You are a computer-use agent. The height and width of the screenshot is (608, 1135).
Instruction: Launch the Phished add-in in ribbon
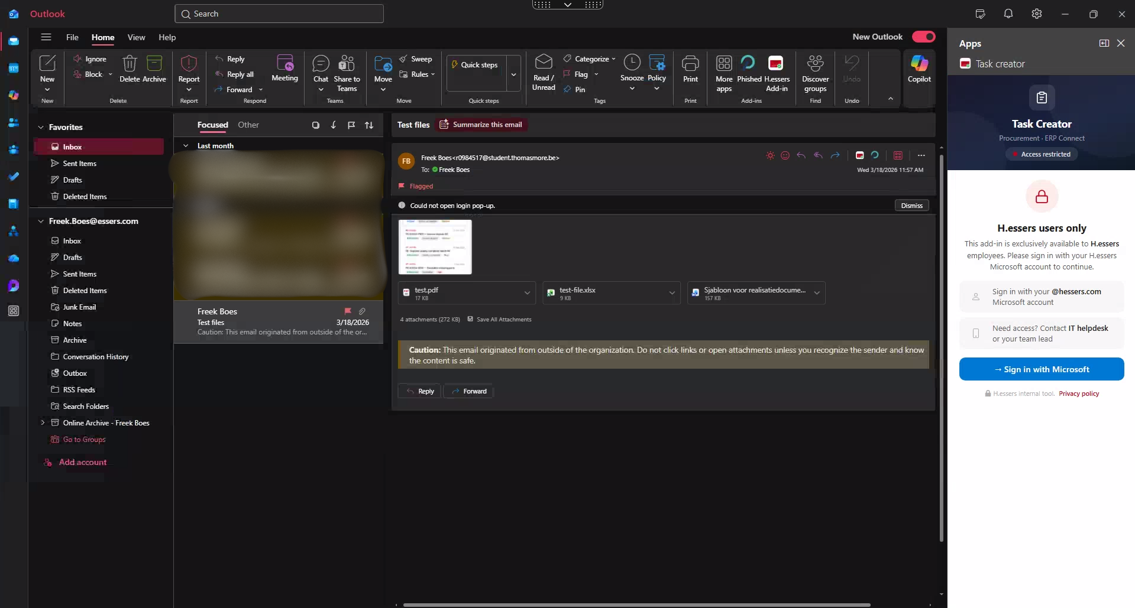tap(749, 69)
